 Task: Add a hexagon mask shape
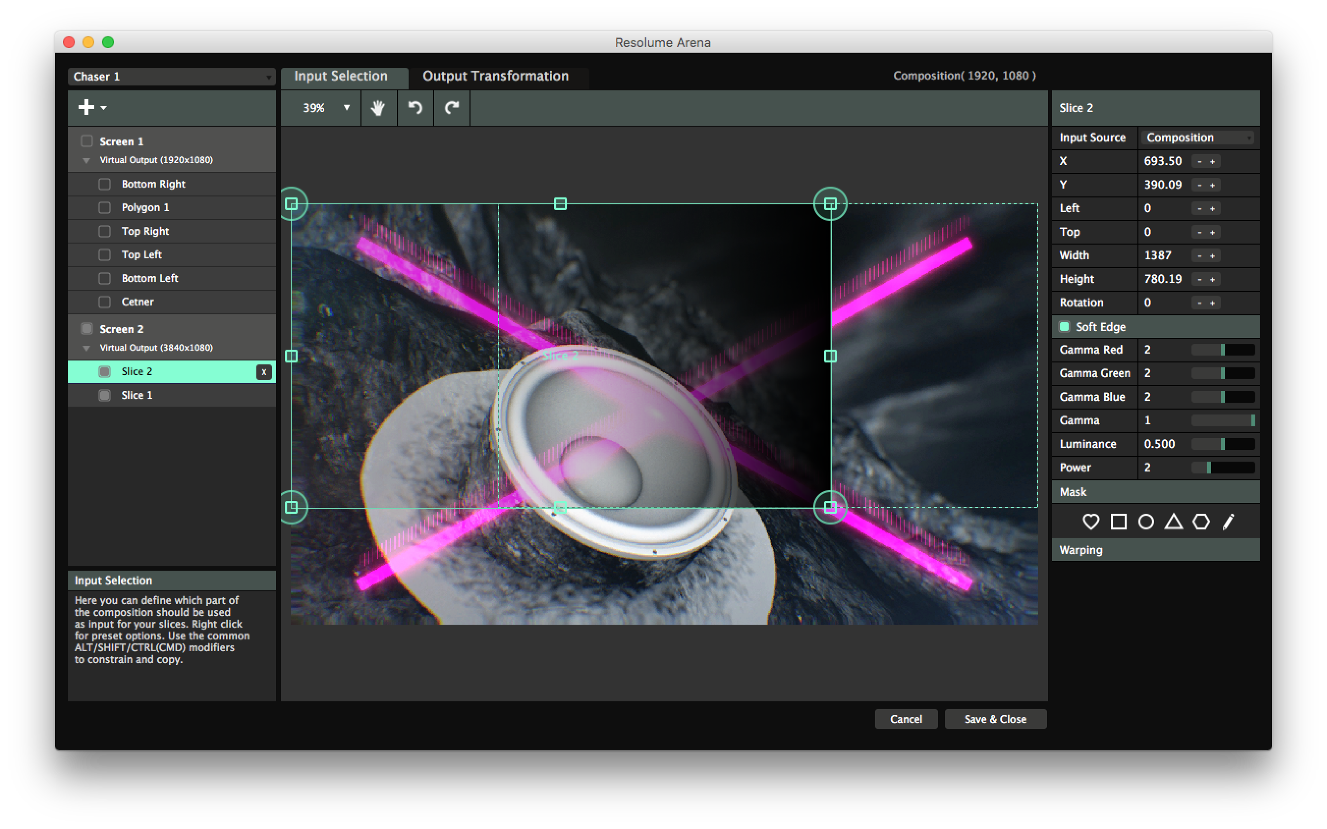tap(1201, 522)
